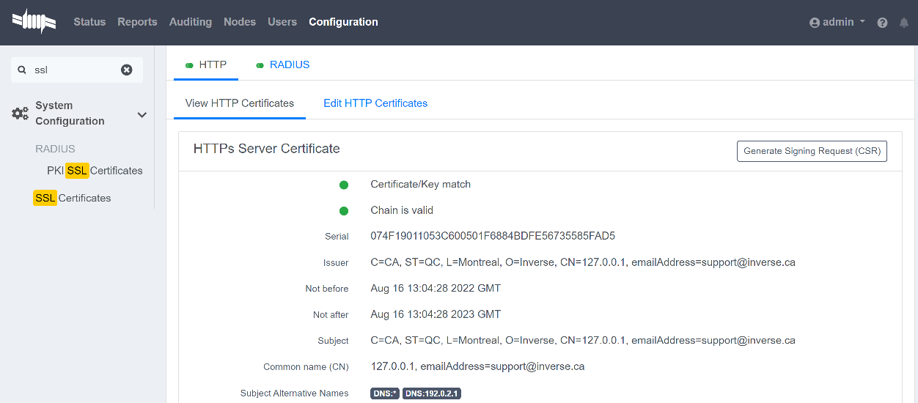
Task: Click the Chain is valid green indicator
Action: pos(344,211)
